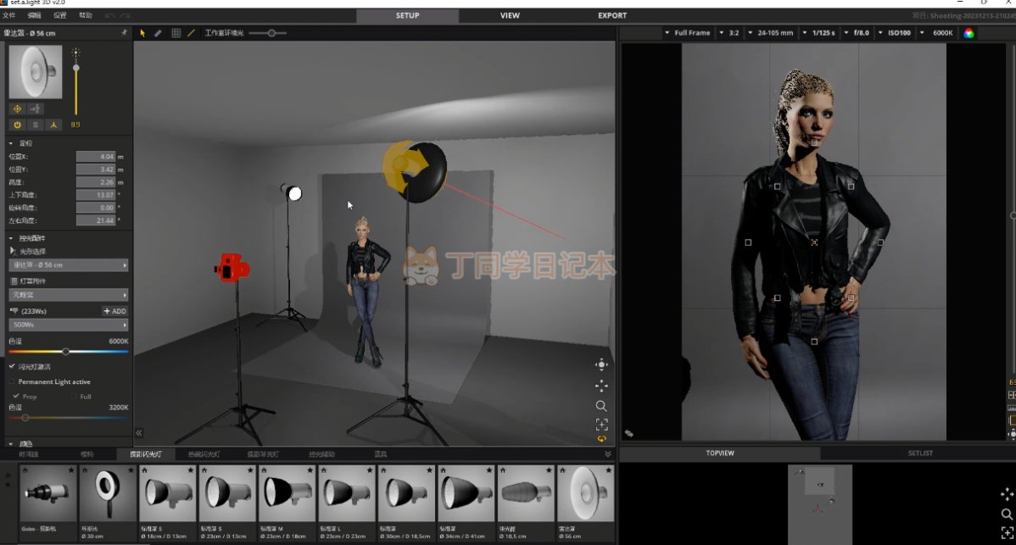
Task: Adjust the 6000K color temperature slider
Action: pos(66,351)
